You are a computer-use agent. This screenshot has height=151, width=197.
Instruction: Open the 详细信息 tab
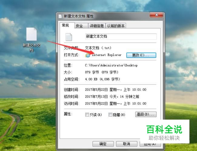click(97, 26)
